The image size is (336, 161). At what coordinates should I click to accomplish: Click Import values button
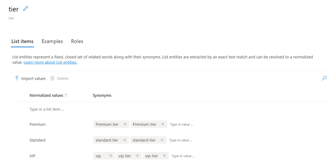30,78
